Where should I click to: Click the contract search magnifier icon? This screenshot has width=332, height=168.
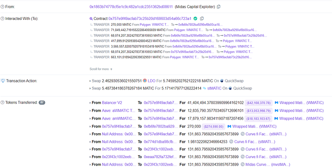coord(91,19)
